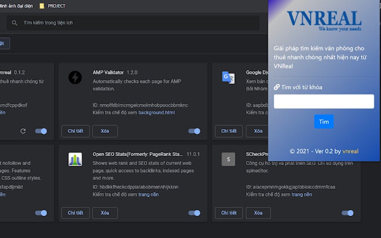Click the vnreal 0.1.2 version text
The width and height of the screenshot is (381, 238).
click(19, 72)
